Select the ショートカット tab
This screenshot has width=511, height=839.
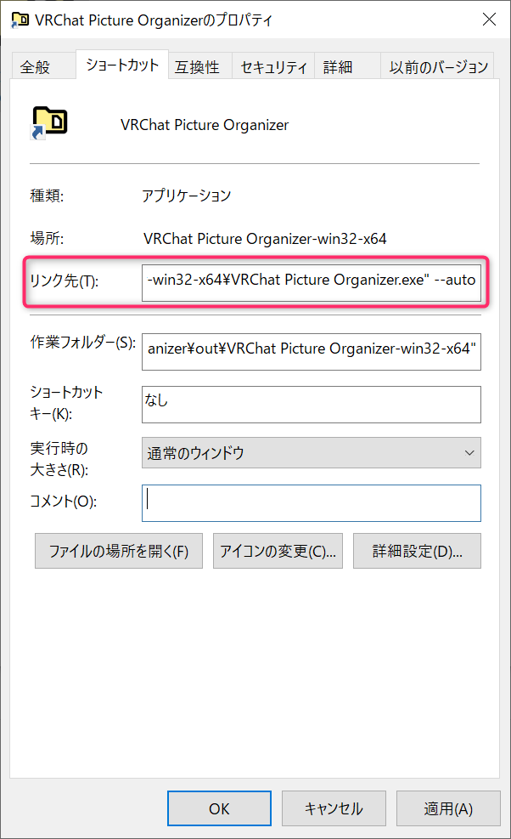point(122,65)
